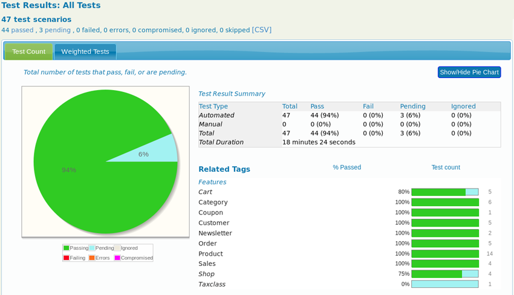The width and height of the screenshot is (514, 295).
Task: Click the magenta Compromised legend swatch
Action: (x=117, y=258)
